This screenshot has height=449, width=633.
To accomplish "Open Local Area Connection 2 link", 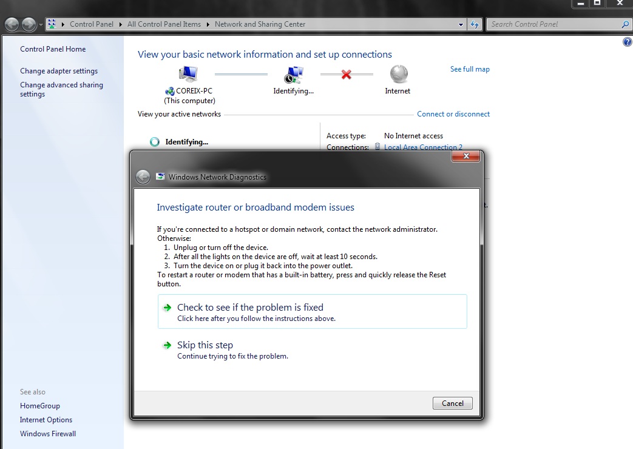I will point(423,147).
